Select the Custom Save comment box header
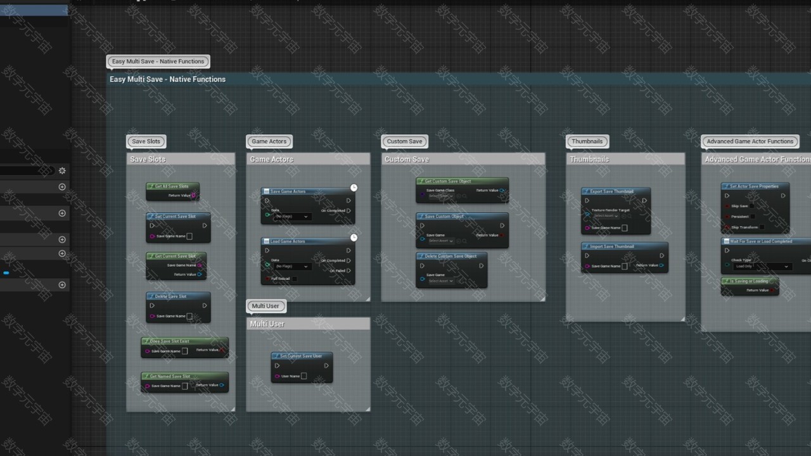 pyautogui.click(x=463, y=159)
